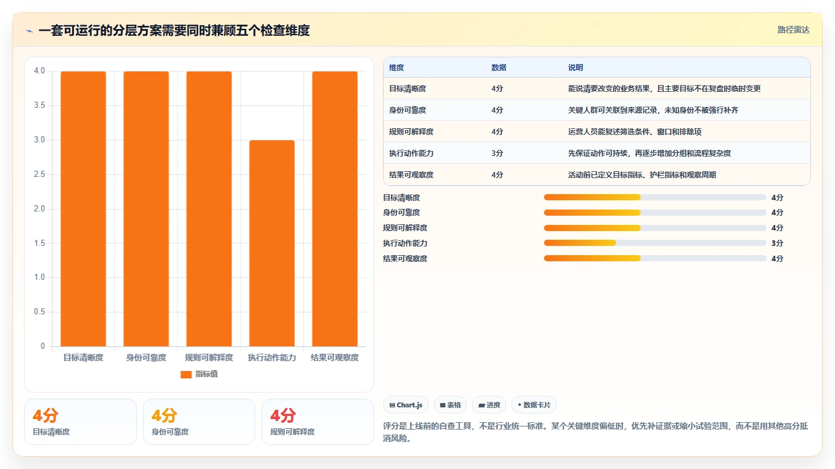Image resolution: width=835 pixels, height=469 pixels.
Task: Click the 结果可观察度 progress bar
Action: [655, 258]
